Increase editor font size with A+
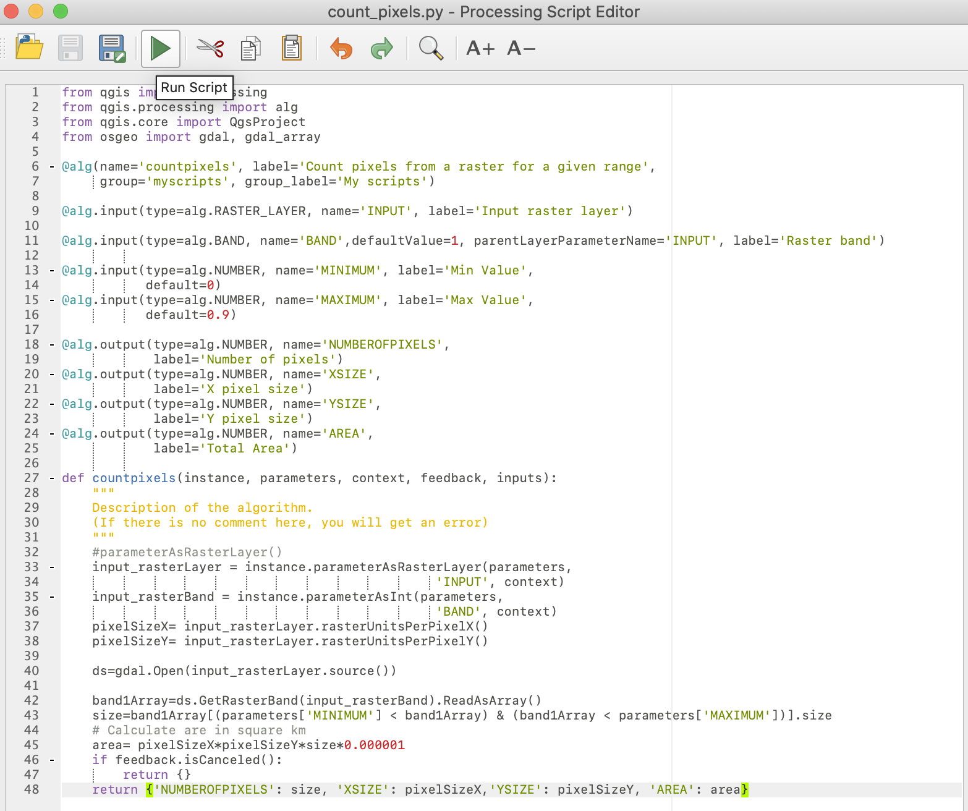Viewport: 968px width, 811px height. pyautogui.click(x=479, y=48)
